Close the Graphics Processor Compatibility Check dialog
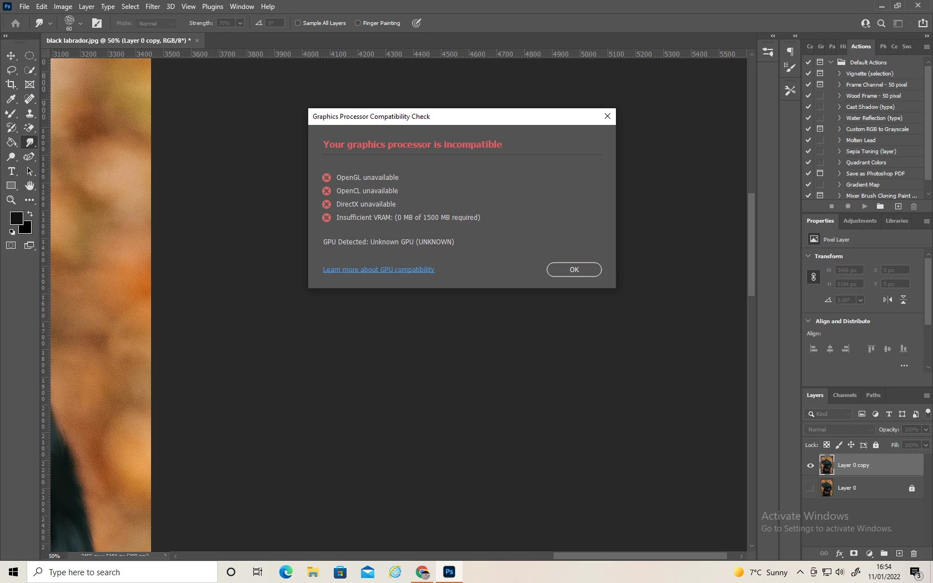 608,116
